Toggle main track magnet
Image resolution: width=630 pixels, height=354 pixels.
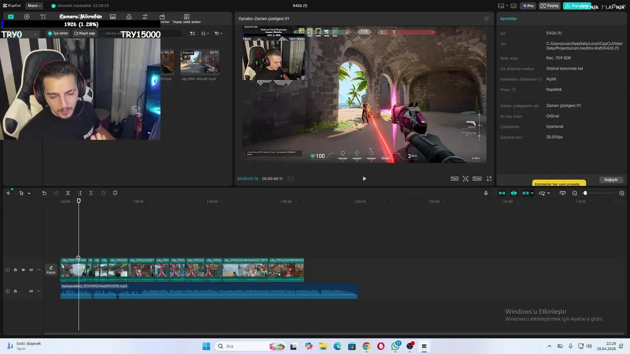[x=502, y=193]
